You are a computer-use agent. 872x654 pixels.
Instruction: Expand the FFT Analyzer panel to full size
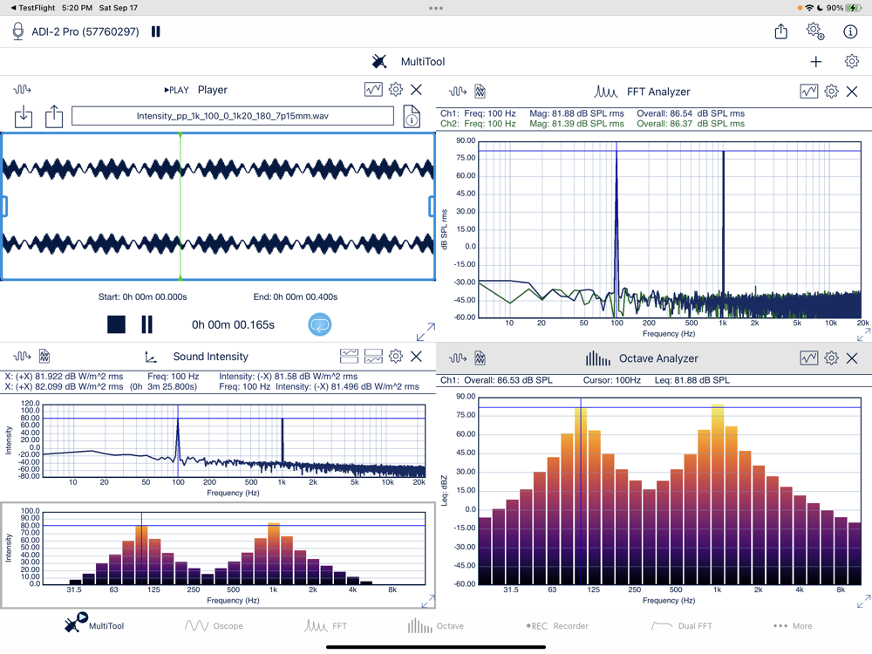(x=862, y=335)
